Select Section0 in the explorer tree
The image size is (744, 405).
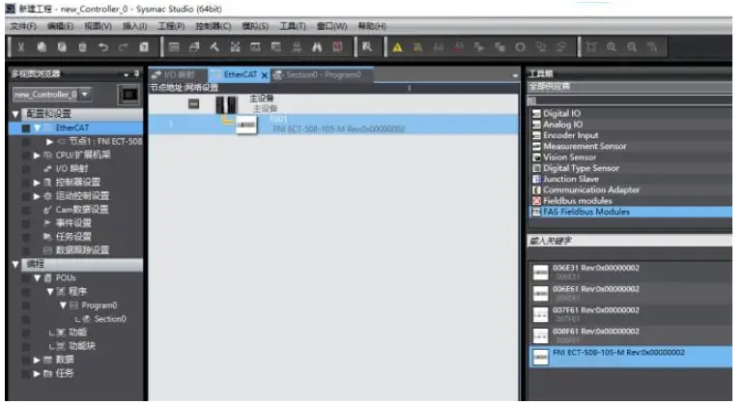[x=110, y=319]
